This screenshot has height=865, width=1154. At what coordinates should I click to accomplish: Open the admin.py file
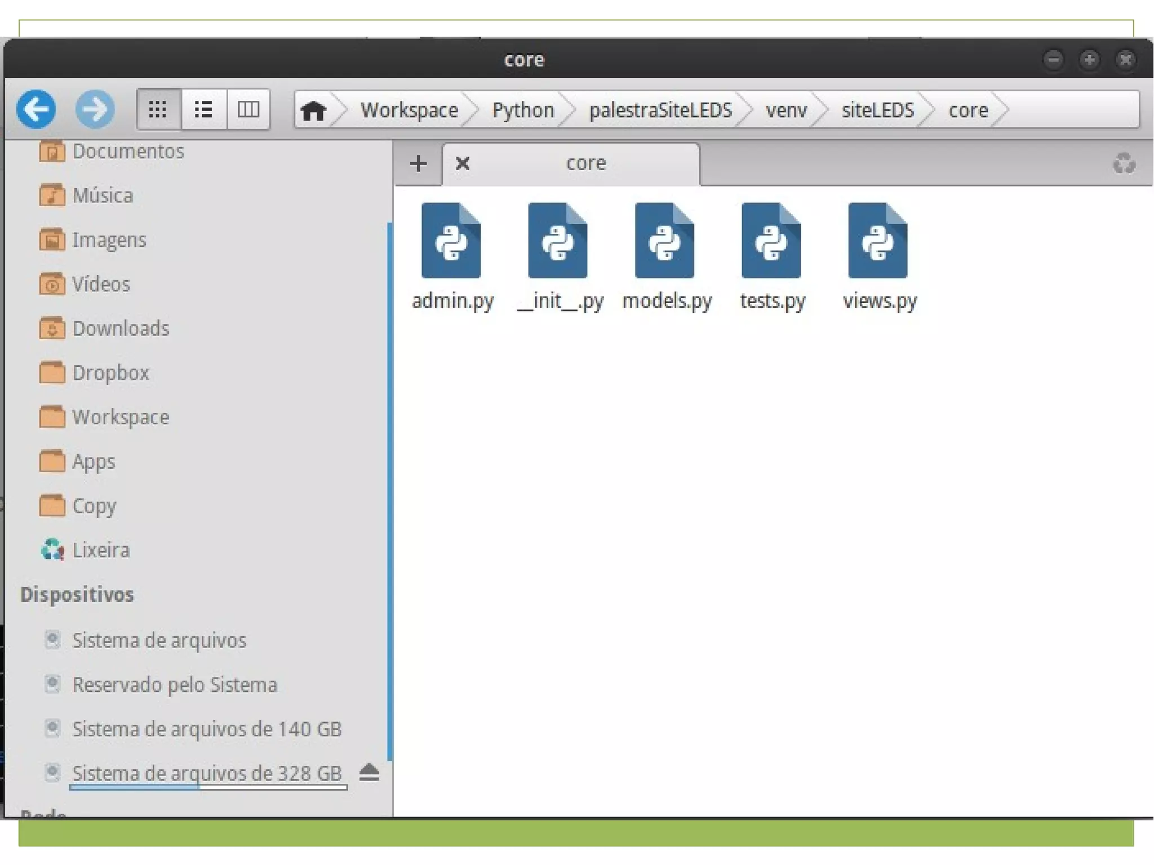tap(451, 241)
